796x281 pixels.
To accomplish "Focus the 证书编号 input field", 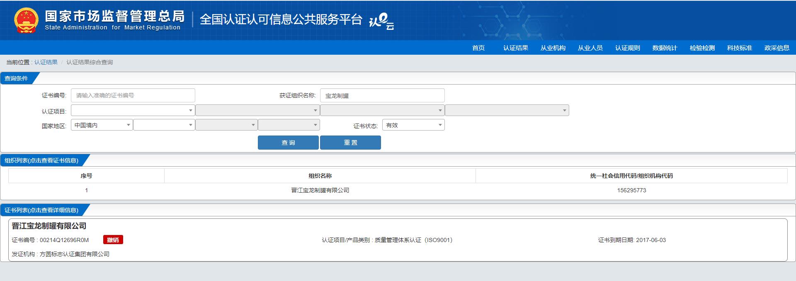I will (133, 95).
